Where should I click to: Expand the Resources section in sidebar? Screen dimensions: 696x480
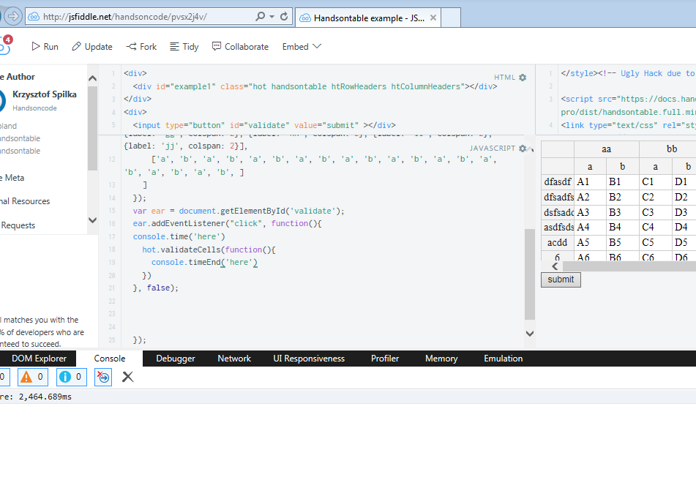[25, 201]
